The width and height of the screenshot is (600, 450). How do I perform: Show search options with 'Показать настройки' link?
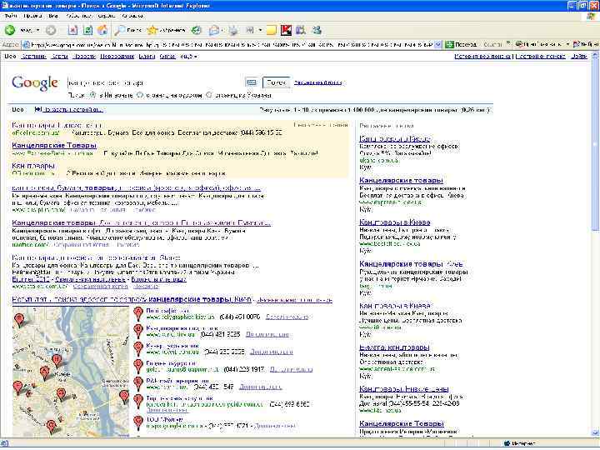(x=72, y=109)
